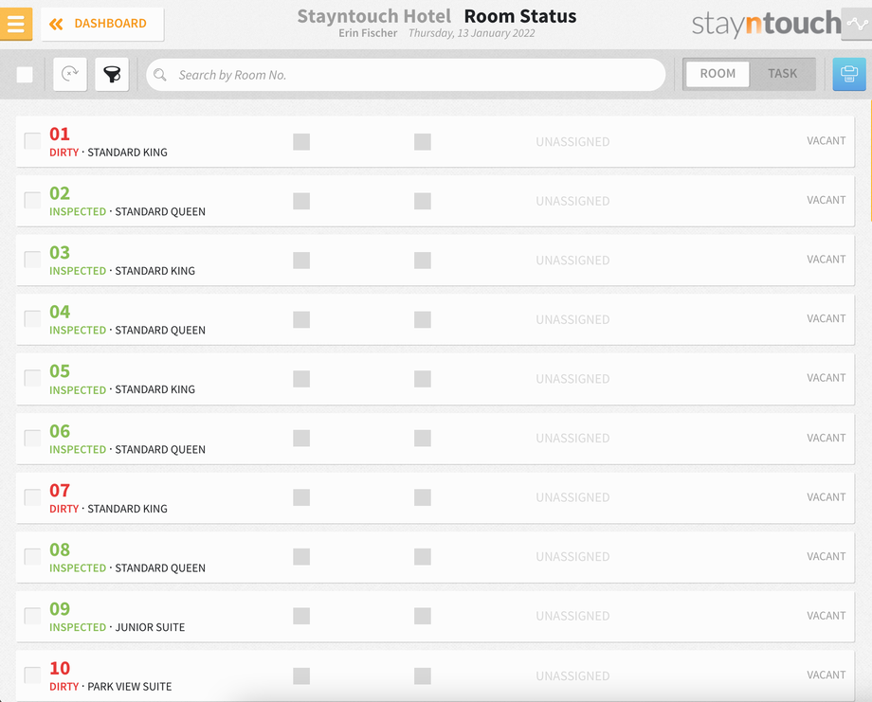Viewport: 872px width, 702px height.
Task: Open room 05 number
Action: coord(60,371)
